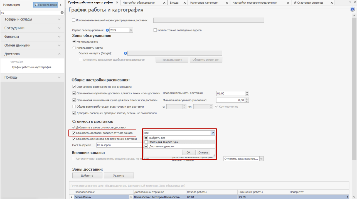Click info icon next to geocoding service

107,30
